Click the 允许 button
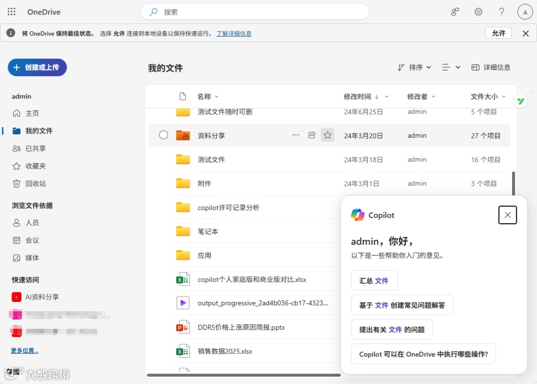This screenshot has height=384, width=537. tap(498, 33)
